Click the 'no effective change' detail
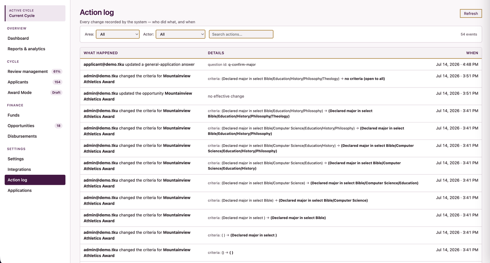The width and height of the screenshot is (490, 263). (x=226, y=96)
